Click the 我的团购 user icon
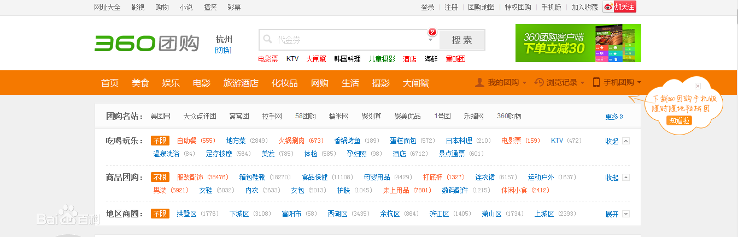 click(479, 82)
